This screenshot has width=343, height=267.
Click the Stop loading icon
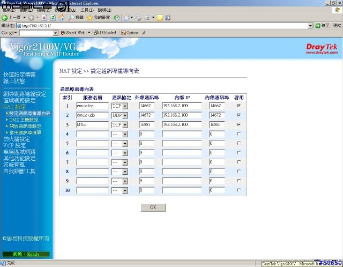[44, 18]
